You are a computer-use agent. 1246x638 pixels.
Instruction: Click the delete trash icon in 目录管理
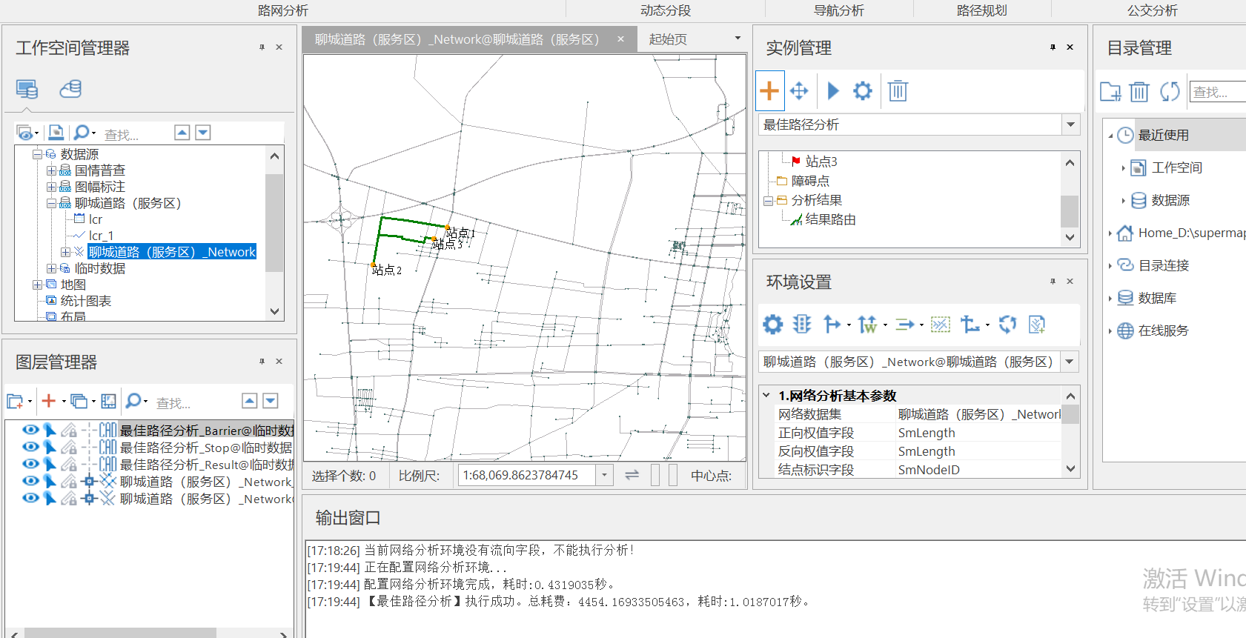pos(1139,92)
